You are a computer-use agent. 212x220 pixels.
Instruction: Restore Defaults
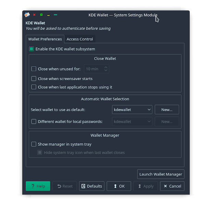click(x=92, y=186)
